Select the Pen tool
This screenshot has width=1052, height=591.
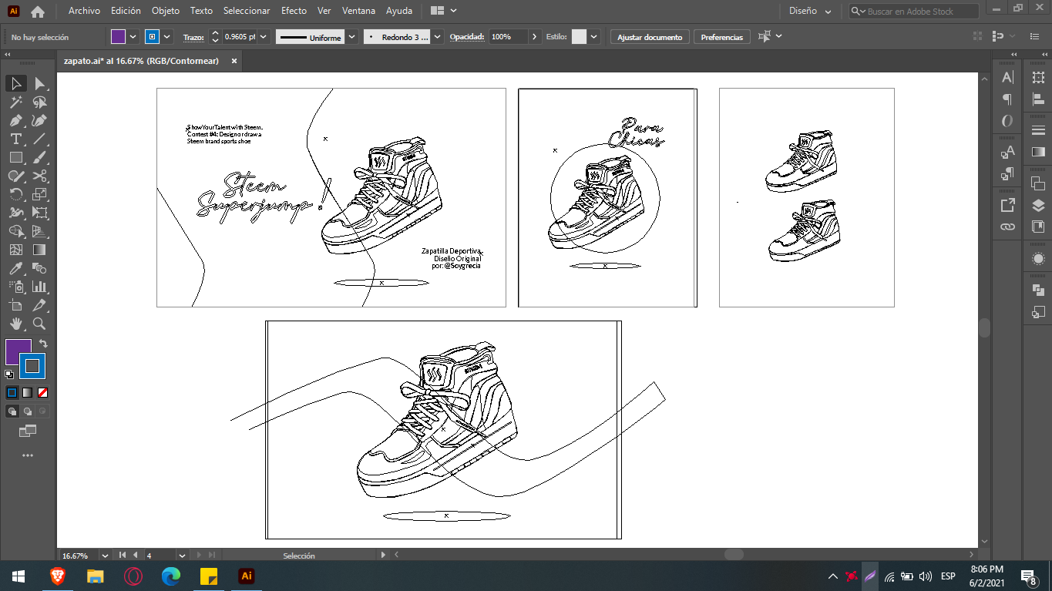[15, 120]
